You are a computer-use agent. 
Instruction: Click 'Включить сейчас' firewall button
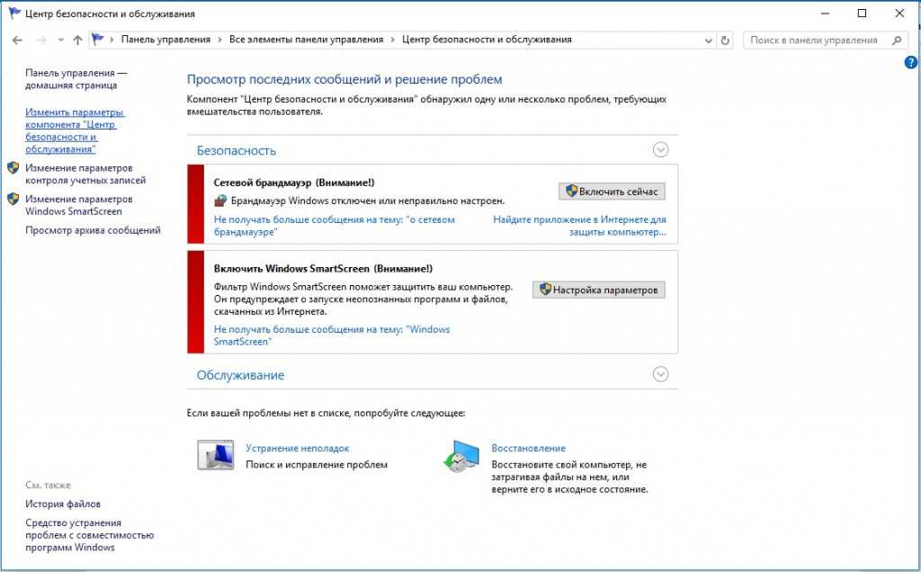(612, 191)
